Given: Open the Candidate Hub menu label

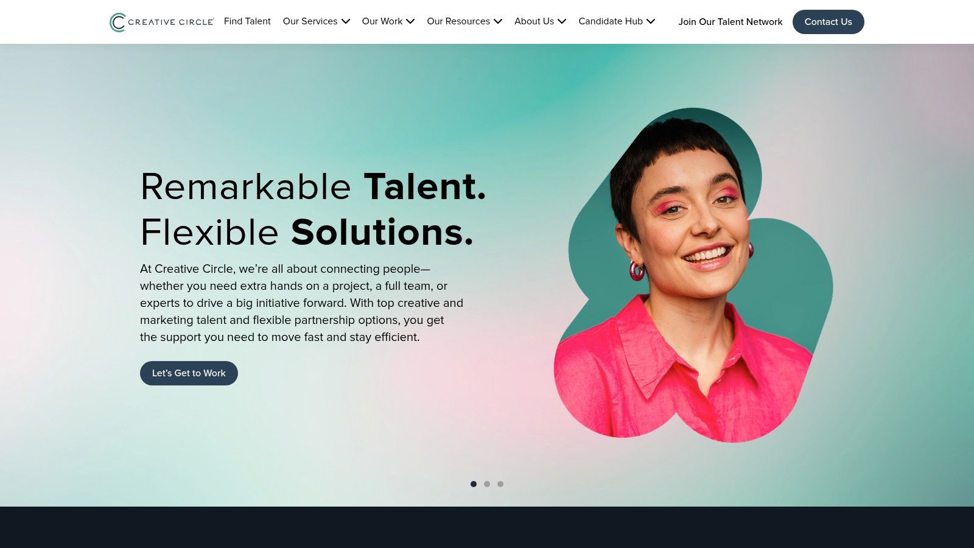Looking at the screenshot, I should tap(611, 21).
